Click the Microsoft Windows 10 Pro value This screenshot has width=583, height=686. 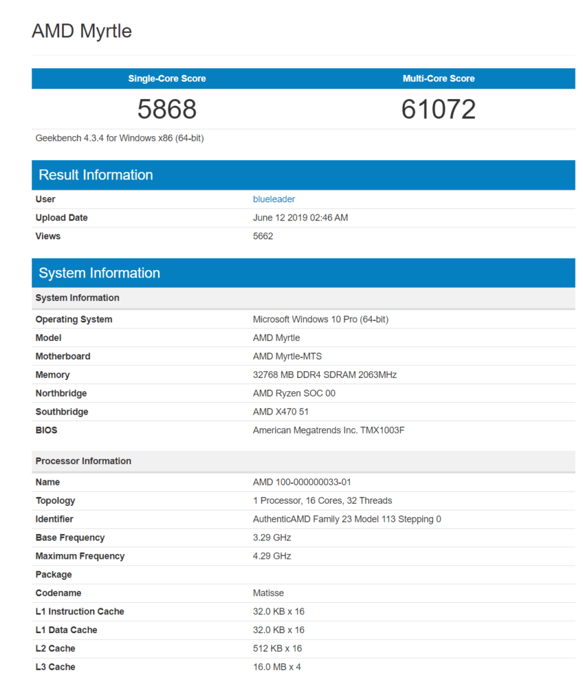(320, 320)
